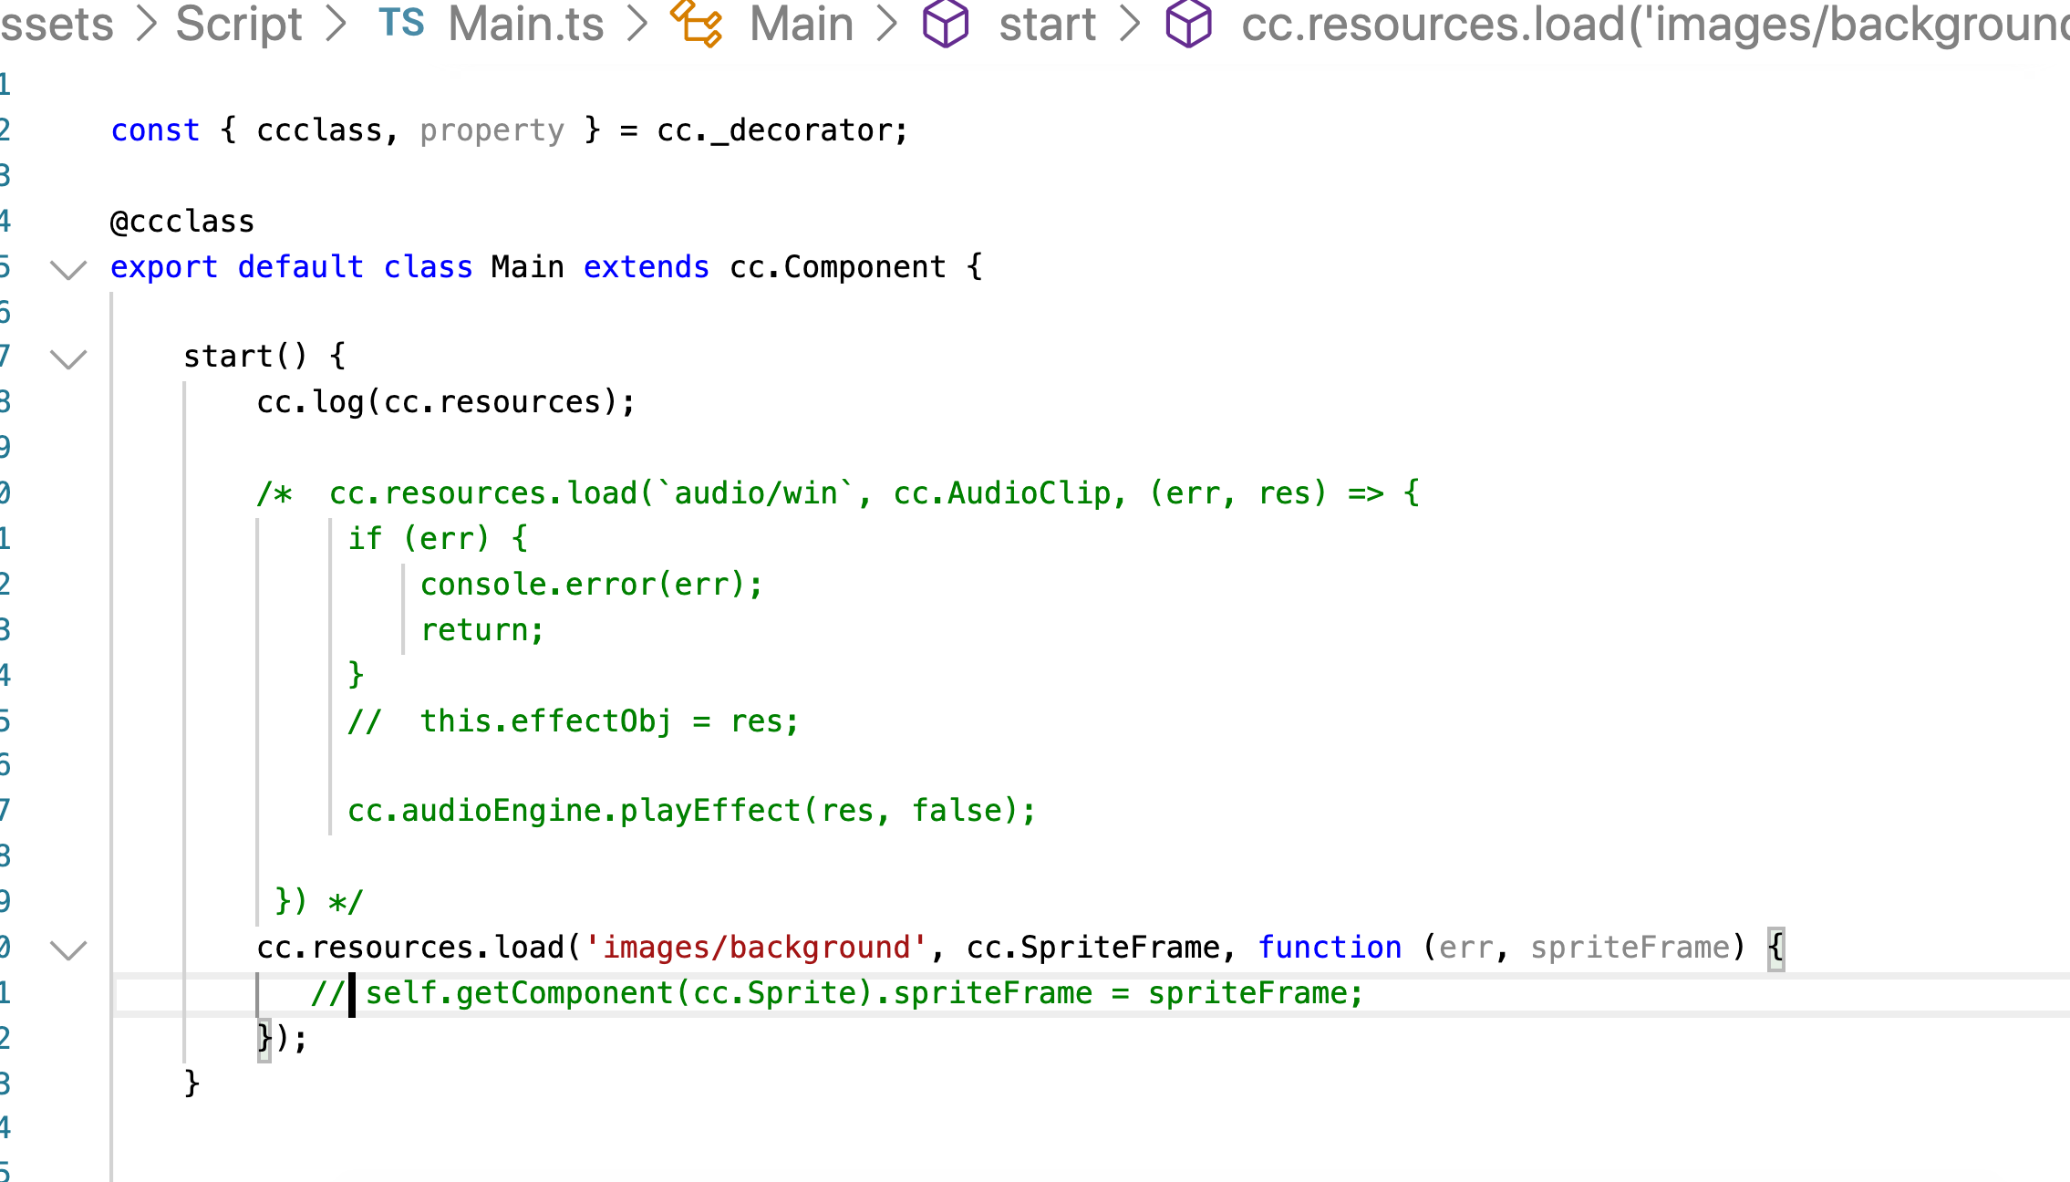This screenshot has width=2070, height=1182.
Task: Fold the cc.resources.load callback block
Action: pos(68,949)
